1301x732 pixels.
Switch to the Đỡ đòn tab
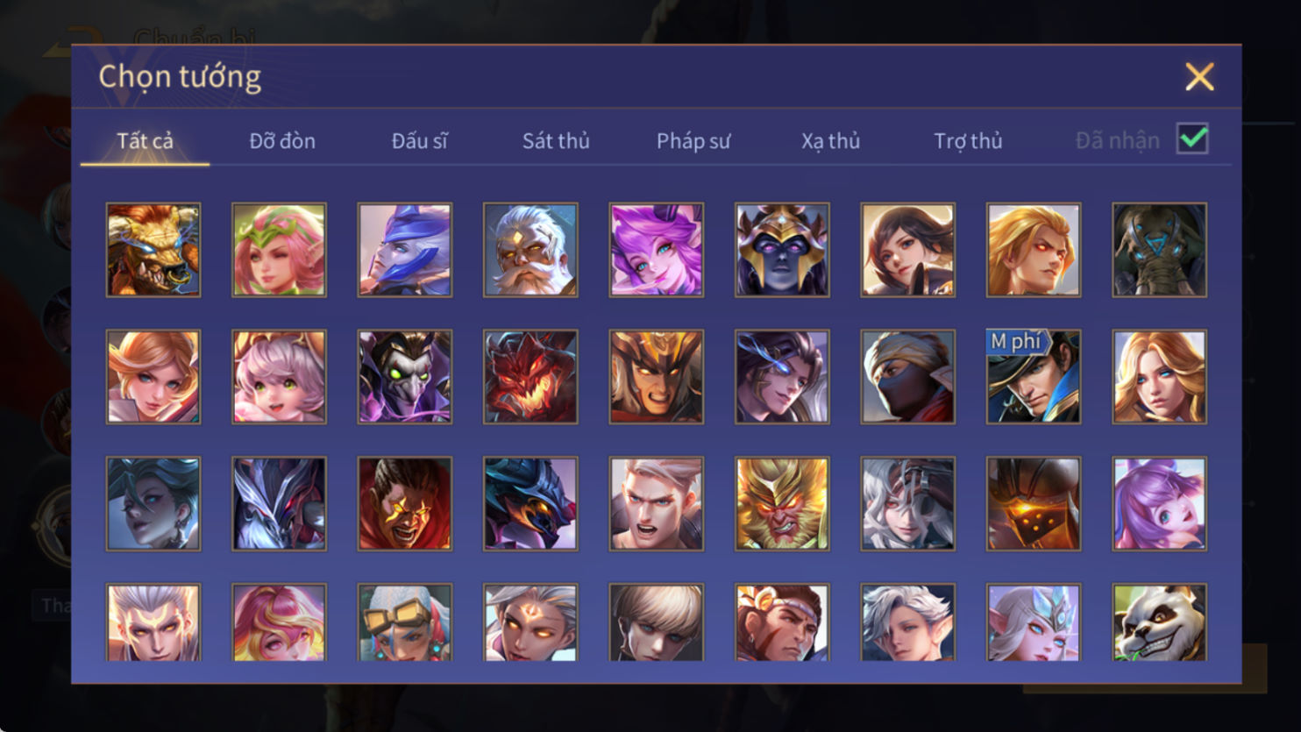(x=282, y=140)
